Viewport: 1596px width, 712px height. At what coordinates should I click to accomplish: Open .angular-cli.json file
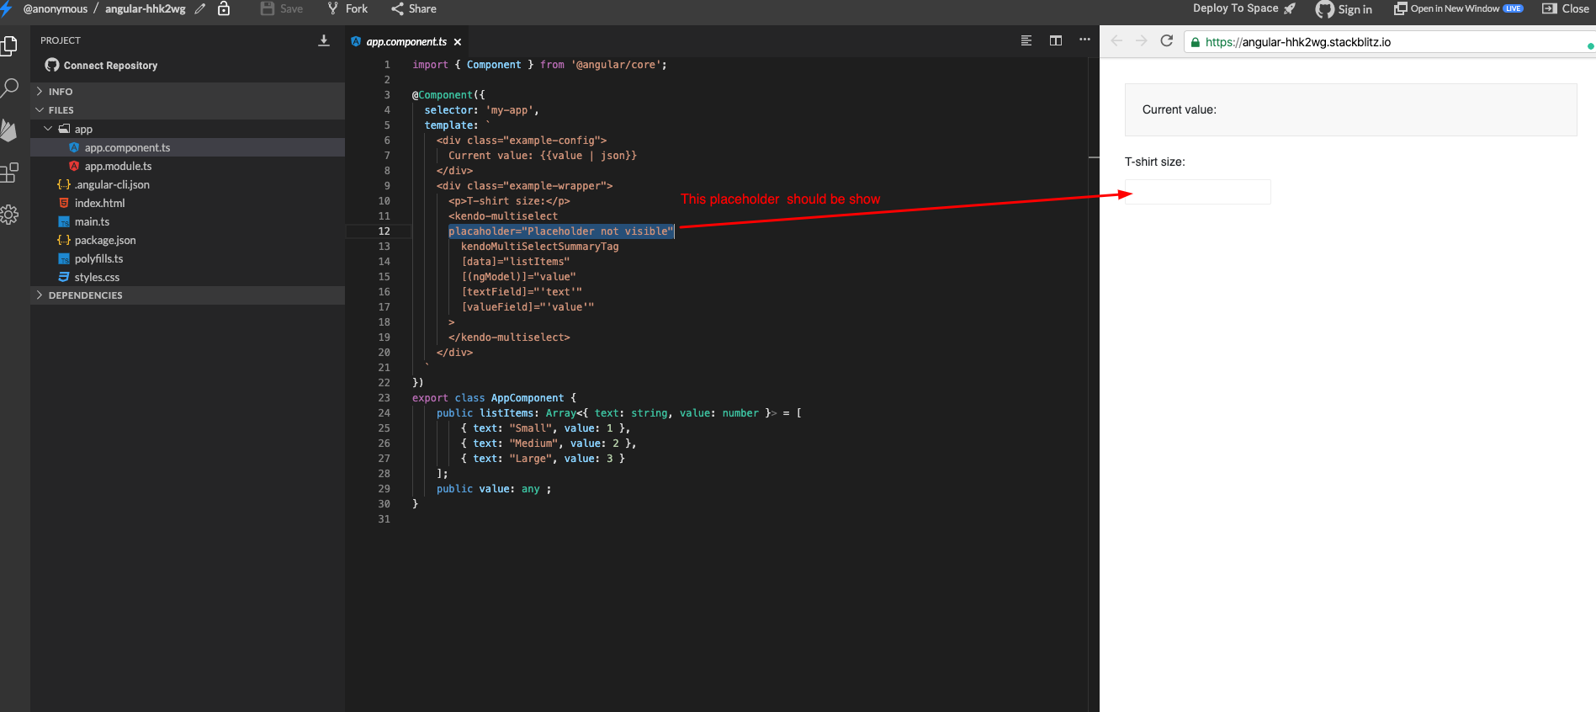[x=188, y=184]
